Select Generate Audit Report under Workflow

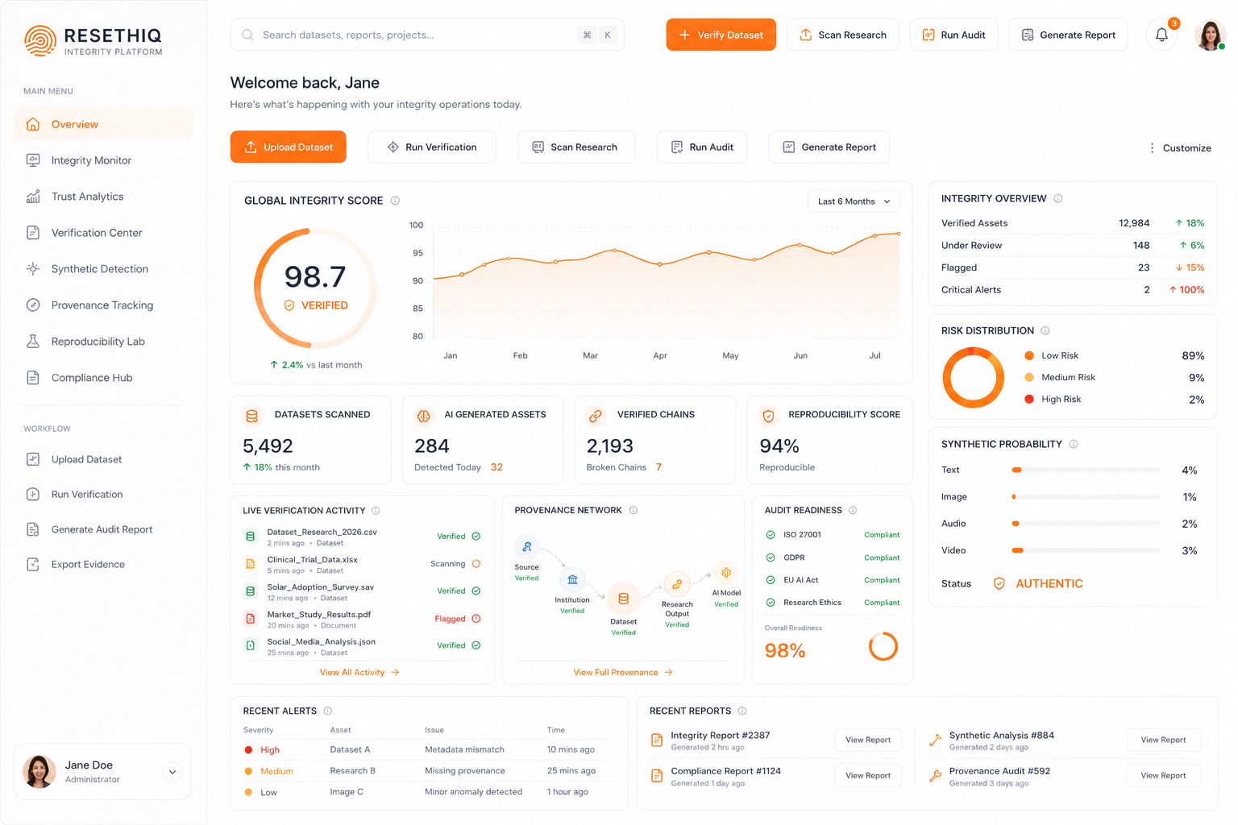click(x=103, y=529)
